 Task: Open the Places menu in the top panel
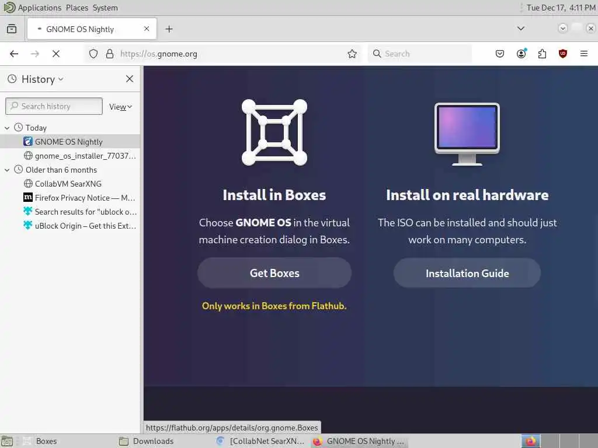[x=77, y=8]
